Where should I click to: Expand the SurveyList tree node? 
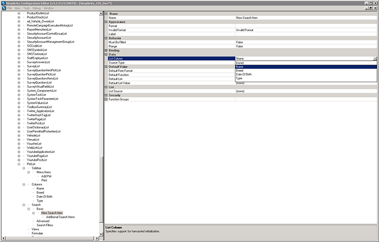point(19,66)
